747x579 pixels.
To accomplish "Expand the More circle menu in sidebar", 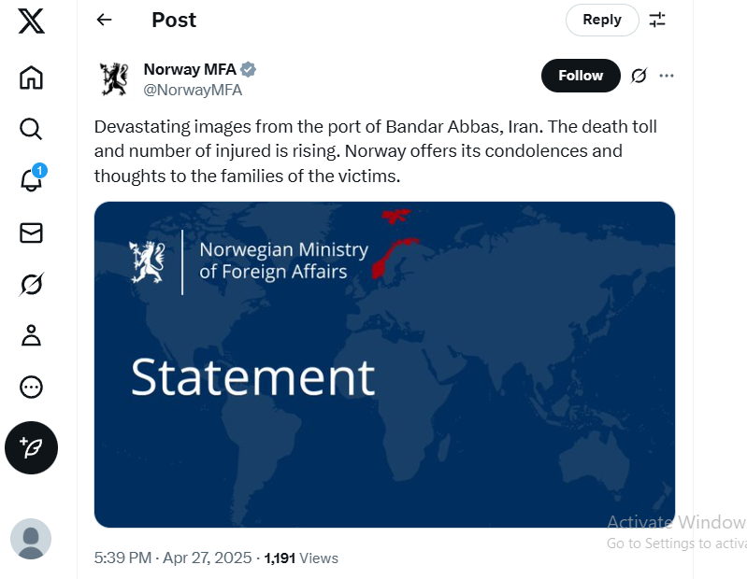I will click(31, 387).
